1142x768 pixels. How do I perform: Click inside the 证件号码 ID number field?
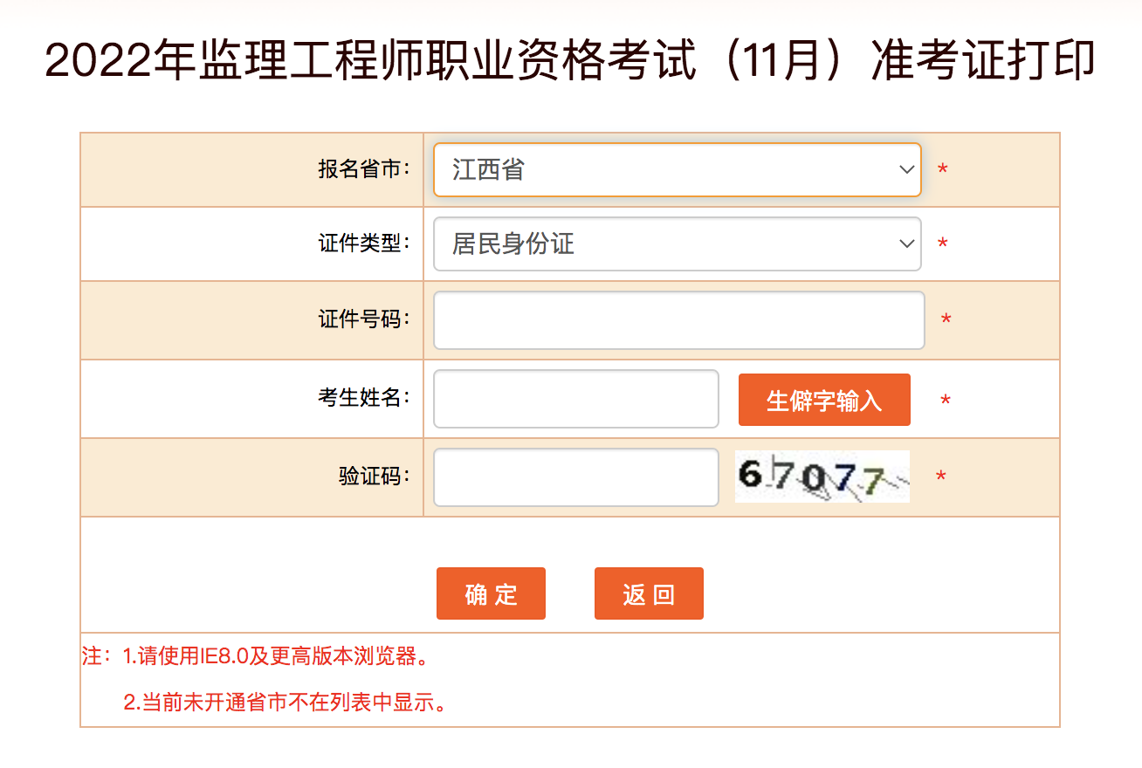(x=678, y=320)
